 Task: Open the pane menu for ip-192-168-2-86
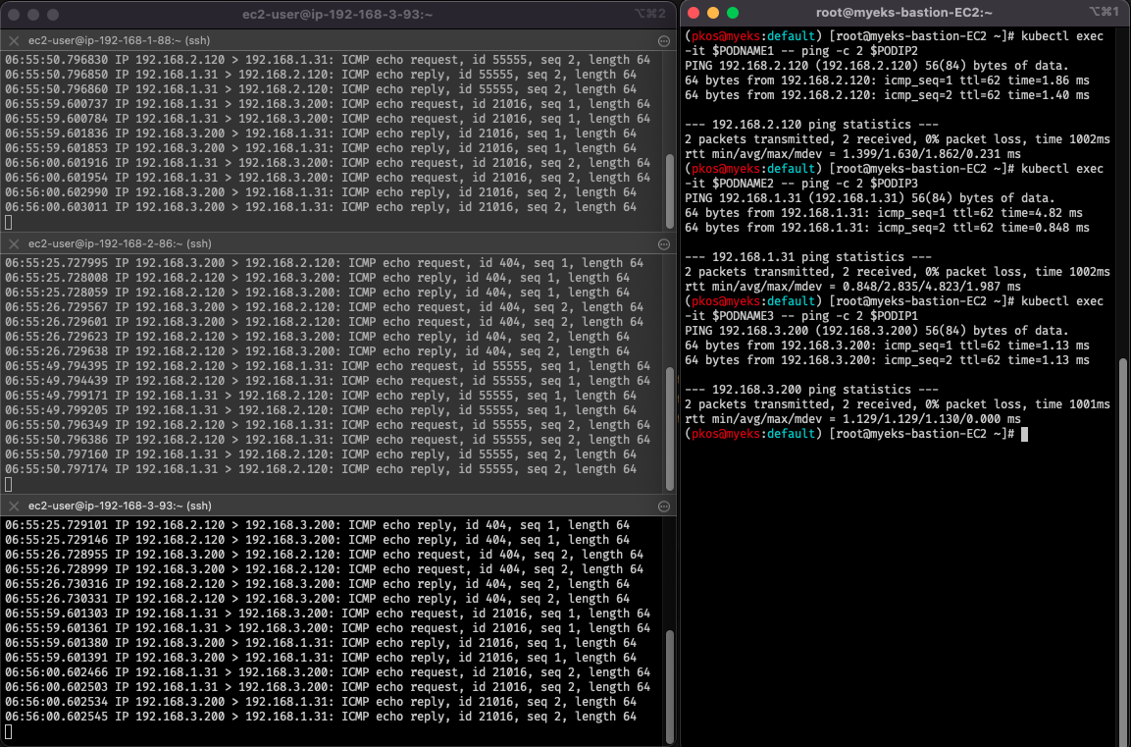pos(664,244)
